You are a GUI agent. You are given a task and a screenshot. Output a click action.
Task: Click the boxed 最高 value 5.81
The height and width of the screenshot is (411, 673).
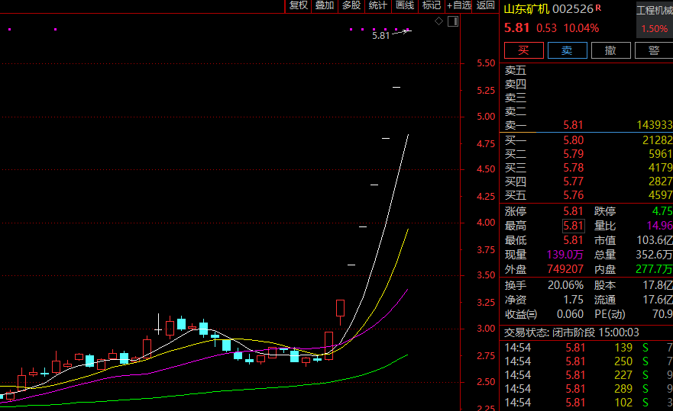coord(574,226)
